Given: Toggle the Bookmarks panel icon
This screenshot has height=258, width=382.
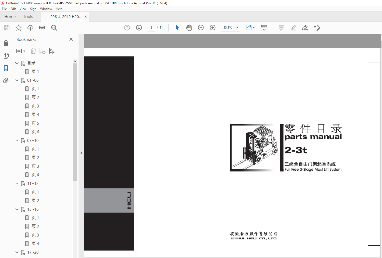Looking at the screenshot, I should pos(6,68).
